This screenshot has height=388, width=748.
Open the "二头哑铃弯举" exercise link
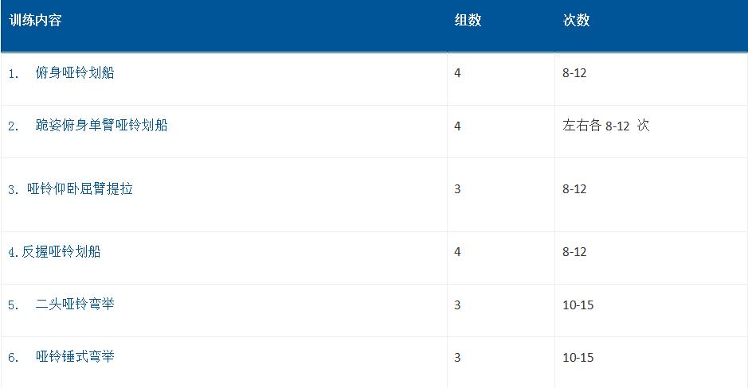coord(75,305)
